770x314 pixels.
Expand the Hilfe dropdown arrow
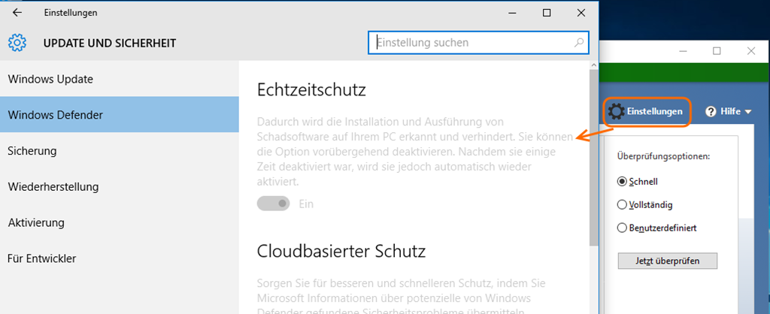click(x=748, y=112)
